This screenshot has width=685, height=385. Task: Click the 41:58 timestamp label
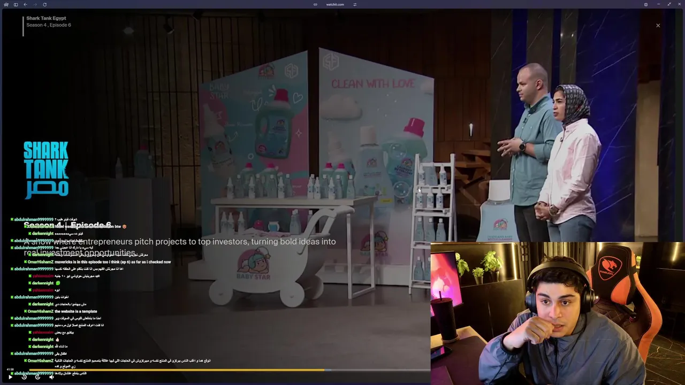tap(10, 369)
